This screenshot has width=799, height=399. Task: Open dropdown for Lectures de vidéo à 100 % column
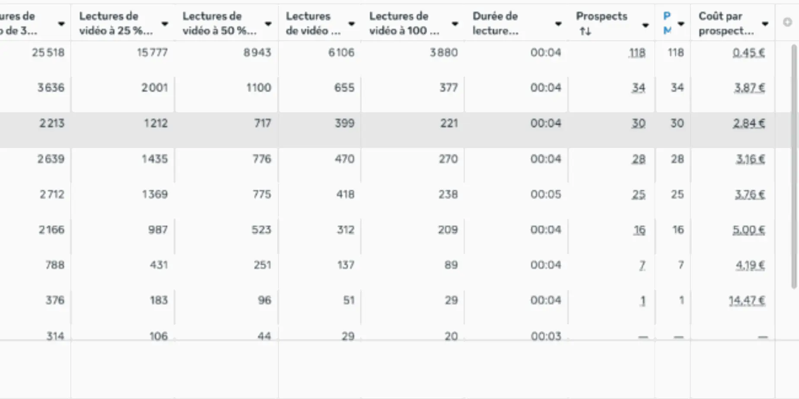point(455,24)
